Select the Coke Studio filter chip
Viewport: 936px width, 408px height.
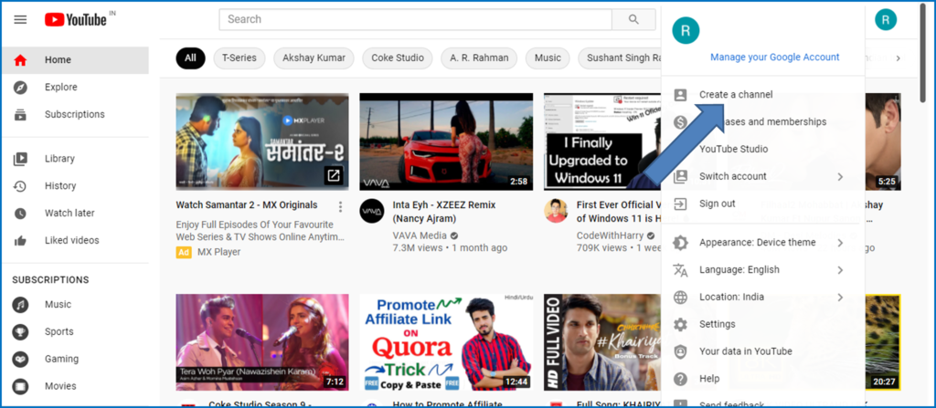398,58
